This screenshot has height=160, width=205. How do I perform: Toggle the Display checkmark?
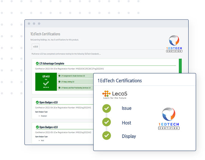click(x=107, y=136)
